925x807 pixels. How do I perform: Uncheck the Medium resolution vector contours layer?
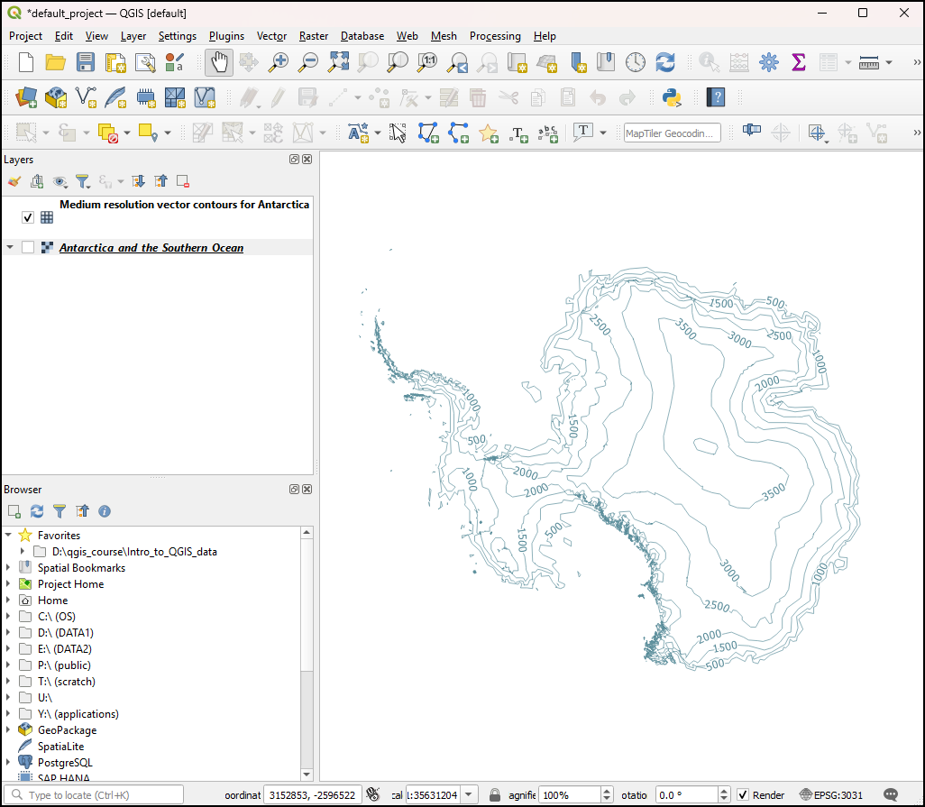[28, 217]
